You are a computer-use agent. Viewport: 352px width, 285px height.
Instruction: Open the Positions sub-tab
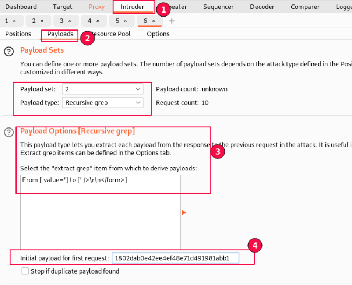[18, 34]
